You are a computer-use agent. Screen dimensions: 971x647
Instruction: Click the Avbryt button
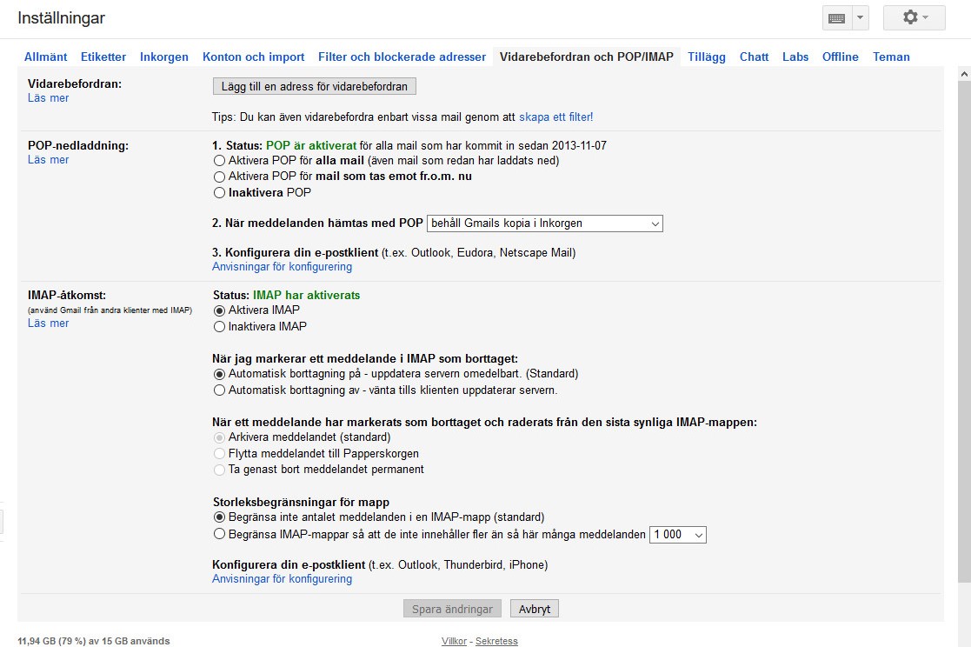point(534,608)
